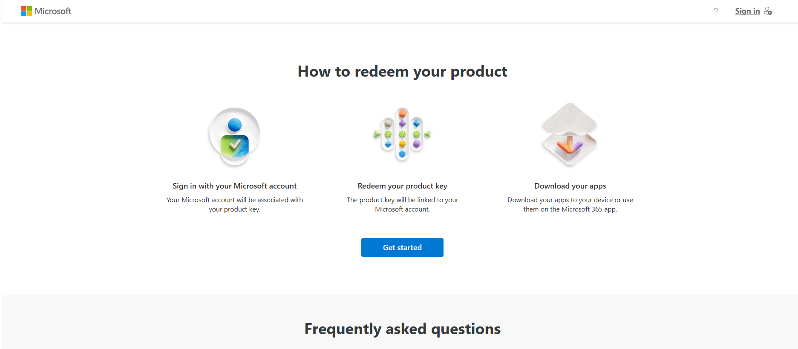This screenshot has height=349, width=798.
Task: Click the "Download your apps" heading
Action: (x=570, y=186)
